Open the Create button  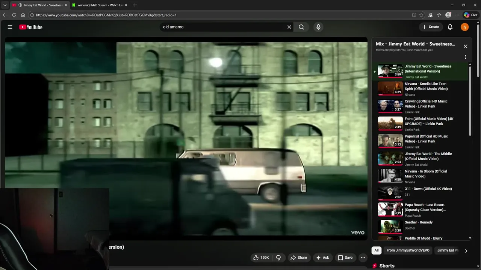[431, 27]
